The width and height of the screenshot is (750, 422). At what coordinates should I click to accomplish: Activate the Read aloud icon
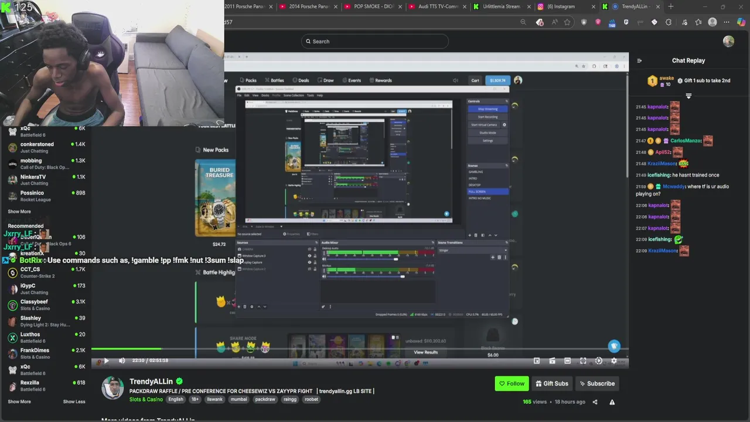pos(554,22)
